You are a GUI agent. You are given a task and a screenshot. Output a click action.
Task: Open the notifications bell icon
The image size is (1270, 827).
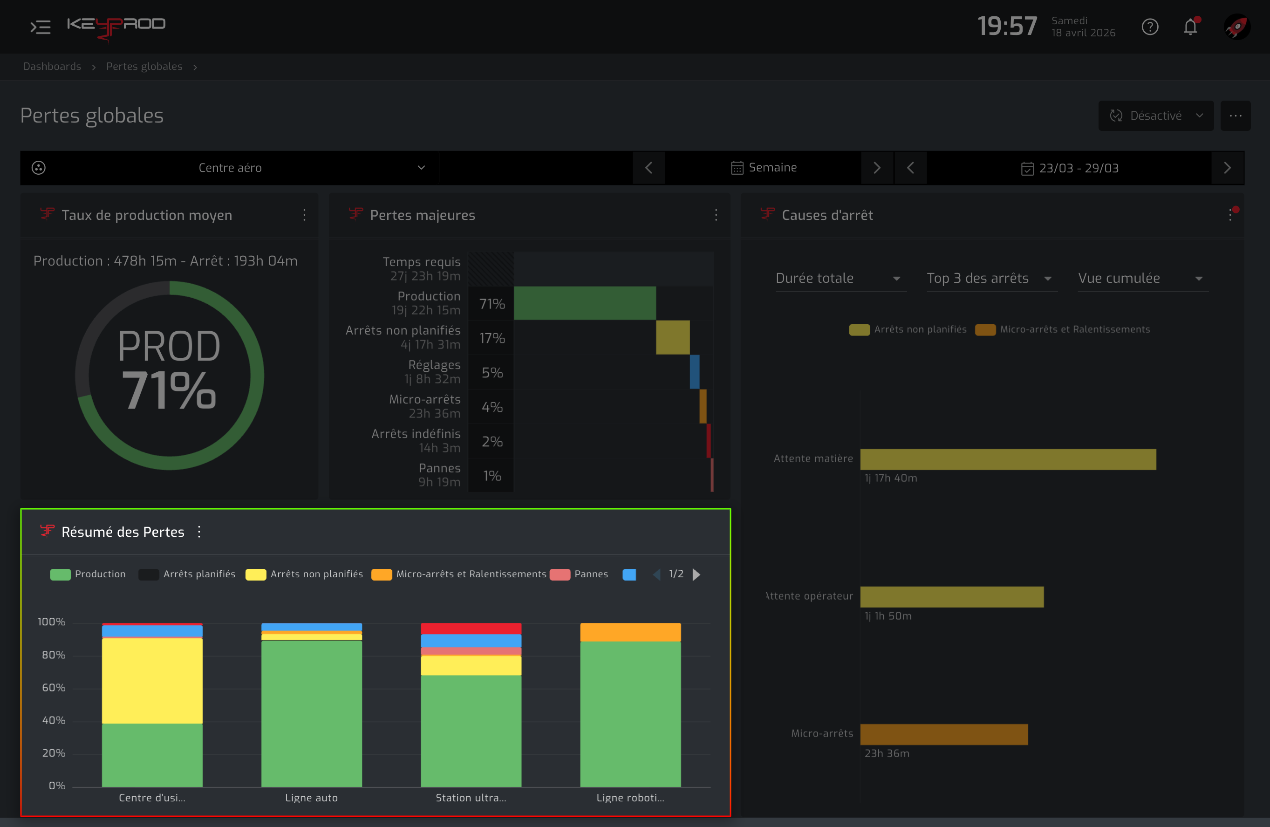coord(1190,26)
